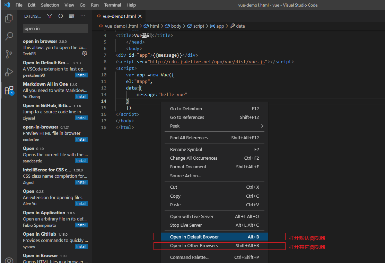The height and width of the screenshot is (263, 385).
Task: Click the filter funnel icon in Extensions panel
Action: [49, 16]
